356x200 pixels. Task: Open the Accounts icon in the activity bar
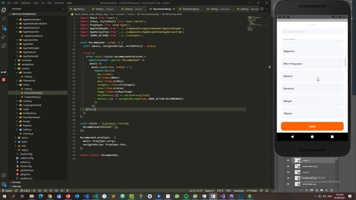(4, 175)
